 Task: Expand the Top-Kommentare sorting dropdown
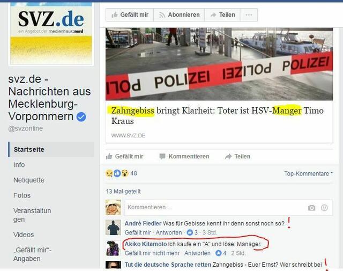click(309, 173)
